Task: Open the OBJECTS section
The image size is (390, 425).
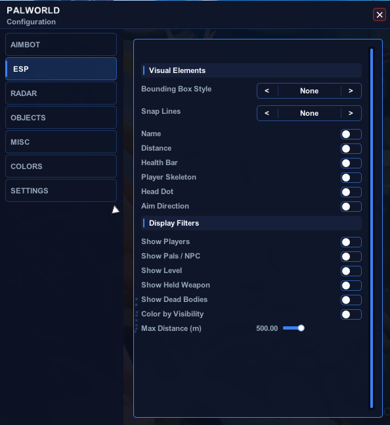Action: [x=61, y=118]
